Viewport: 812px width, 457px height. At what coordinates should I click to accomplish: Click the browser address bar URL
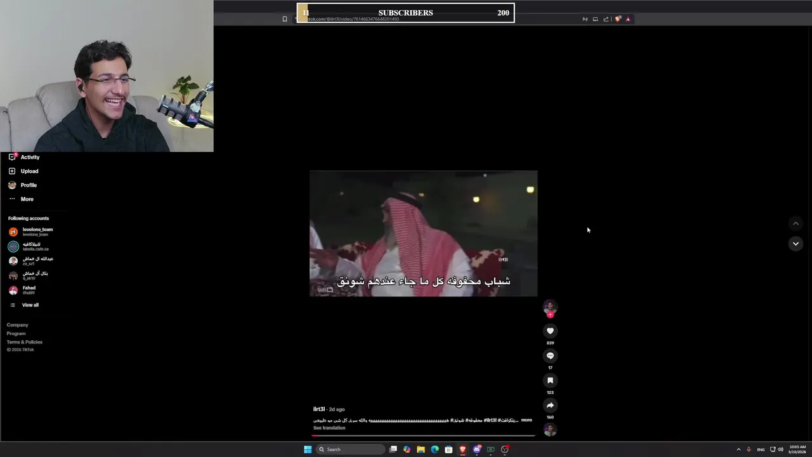tap(352, 19)
